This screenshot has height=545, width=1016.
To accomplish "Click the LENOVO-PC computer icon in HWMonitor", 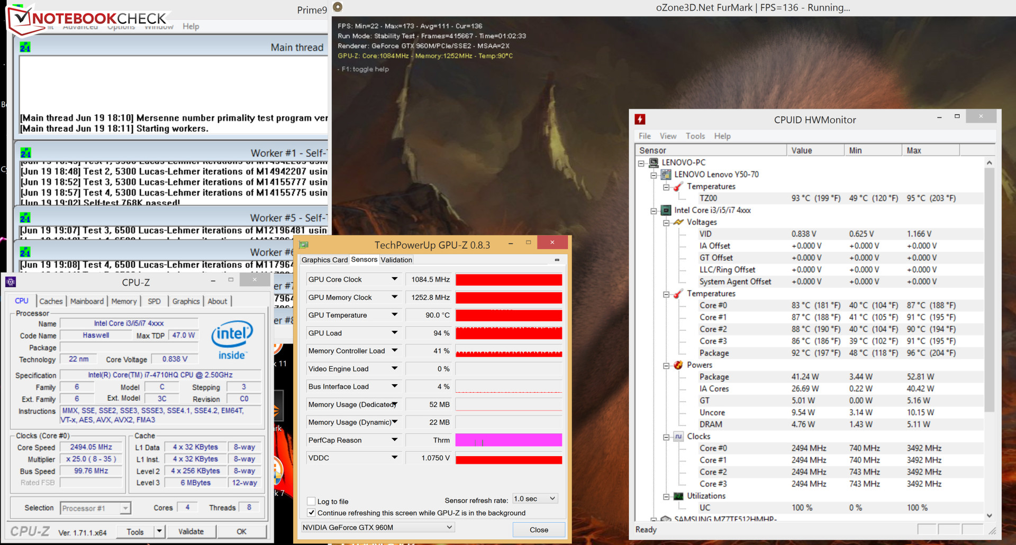I will pos(654,162).
